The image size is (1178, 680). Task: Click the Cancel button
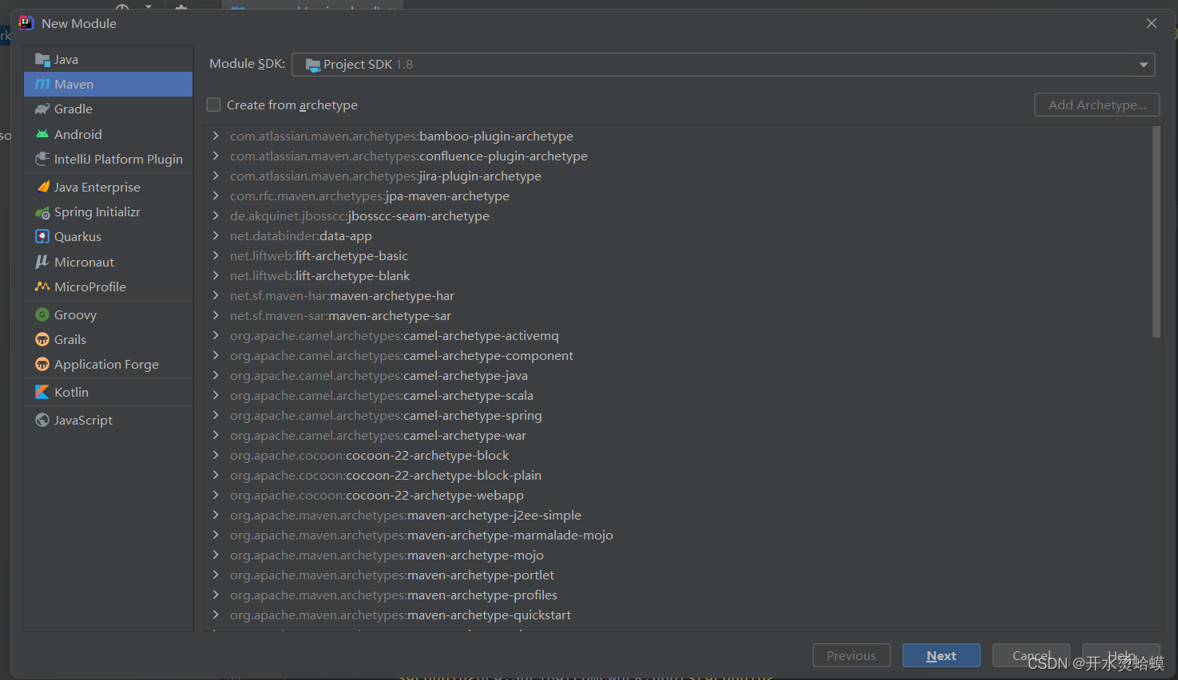(x=1031, y=655)
